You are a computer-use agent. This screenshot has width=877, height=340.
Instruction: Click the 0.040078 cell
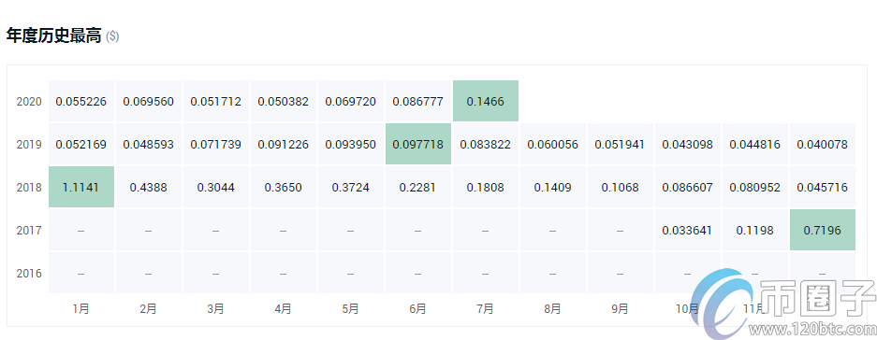click(822, 144)
